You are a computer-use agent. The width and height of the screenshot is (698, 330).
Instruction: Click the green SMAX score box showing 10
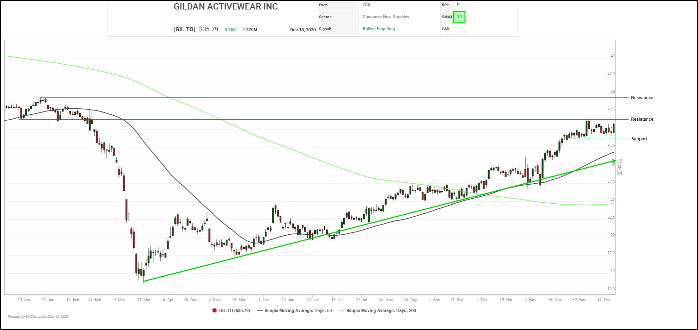(x=459, y=17)
